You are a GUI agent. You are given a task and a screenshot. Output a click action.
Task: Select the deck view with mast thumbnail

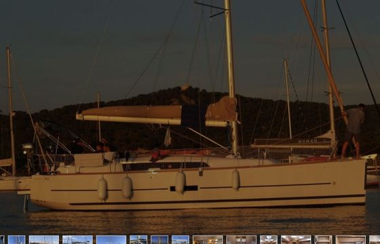(x=138, y=240)
